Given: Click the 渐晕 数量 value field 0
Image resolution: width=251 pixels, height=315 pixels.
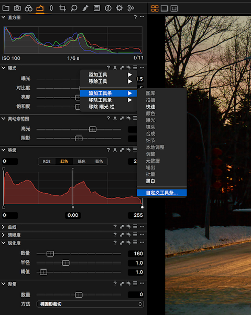Looking at the screenshot, I should tap(136, 295).
